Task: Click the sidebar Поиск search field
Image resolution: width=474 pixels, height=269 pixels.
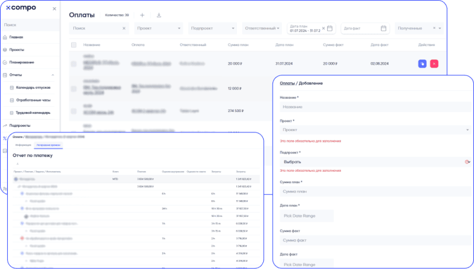Action: pyautogui.click(x=30, y=25)
